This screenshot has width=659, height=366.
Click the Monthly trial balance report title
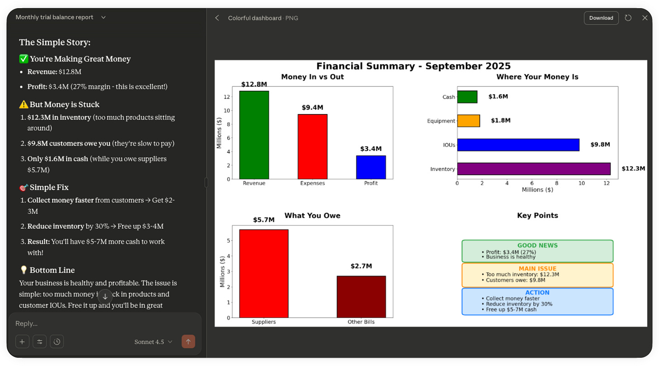click(54, 17)
